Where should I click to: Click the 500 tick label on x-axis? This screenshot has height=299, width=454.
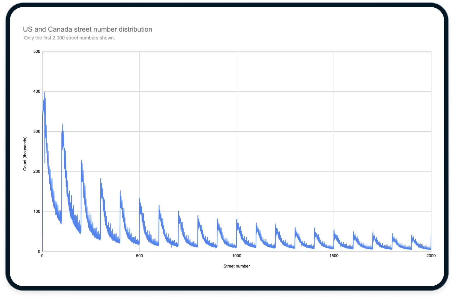click(x=139, y=256)
